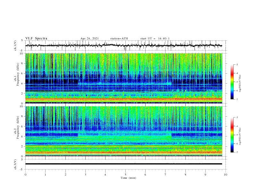Image resolution: width=254 pixels, height=196 pixels.
Task: Click the "station=ATH" header label
Action: (x=119, y=38)
